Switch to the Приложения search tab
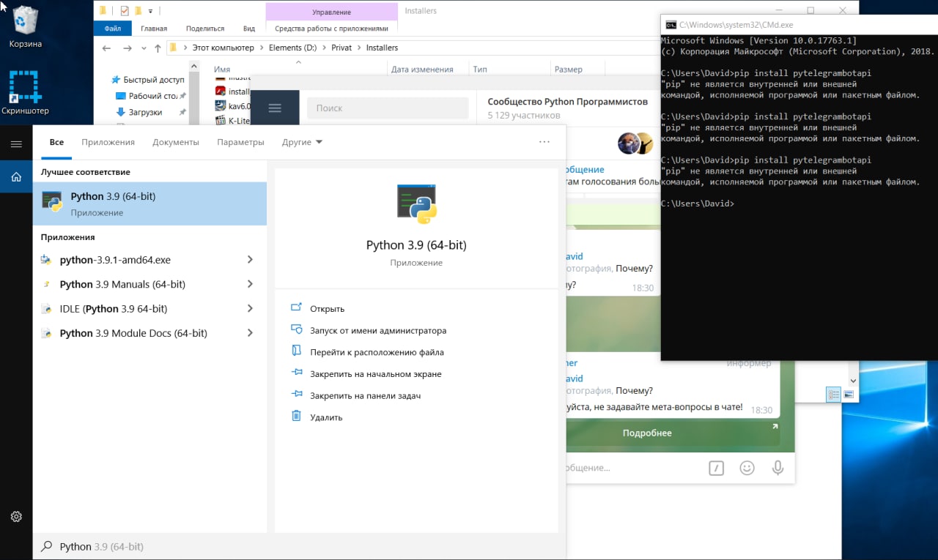Viewport: 938px width, 560px height. point(108,142)
